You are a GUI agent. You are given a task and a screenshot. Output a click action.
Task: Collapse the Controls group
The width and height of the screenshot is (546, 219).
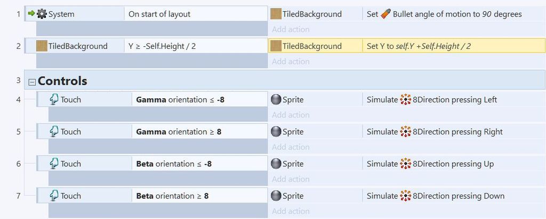coord(32,82)
